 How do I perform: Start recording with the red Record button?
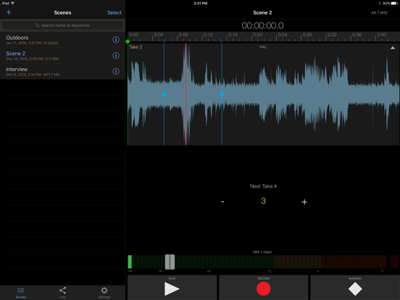(264, 288)
